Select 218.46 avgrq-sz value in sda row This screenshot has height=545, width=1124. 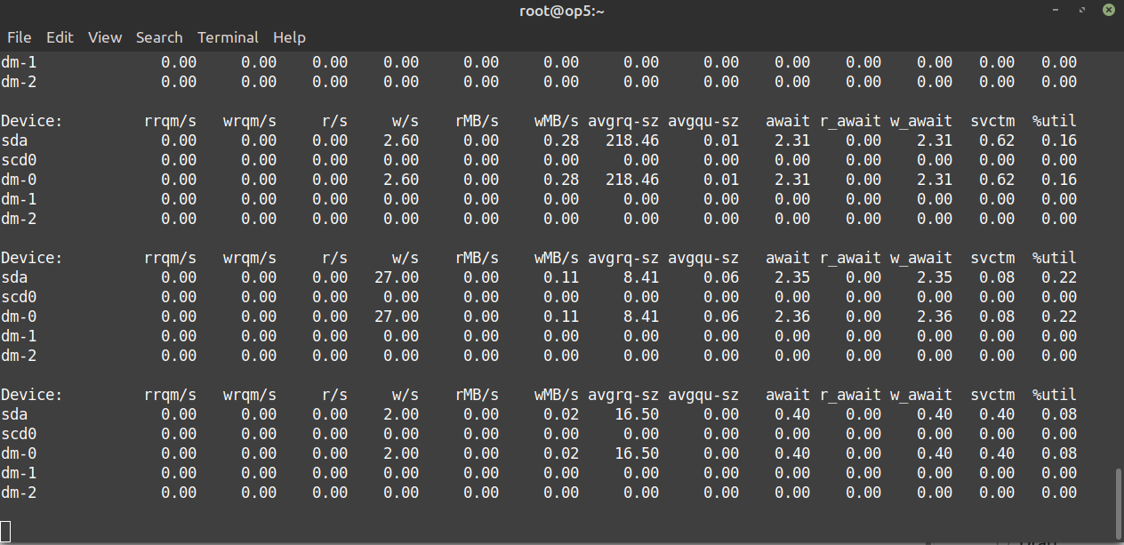click(632, 140)
